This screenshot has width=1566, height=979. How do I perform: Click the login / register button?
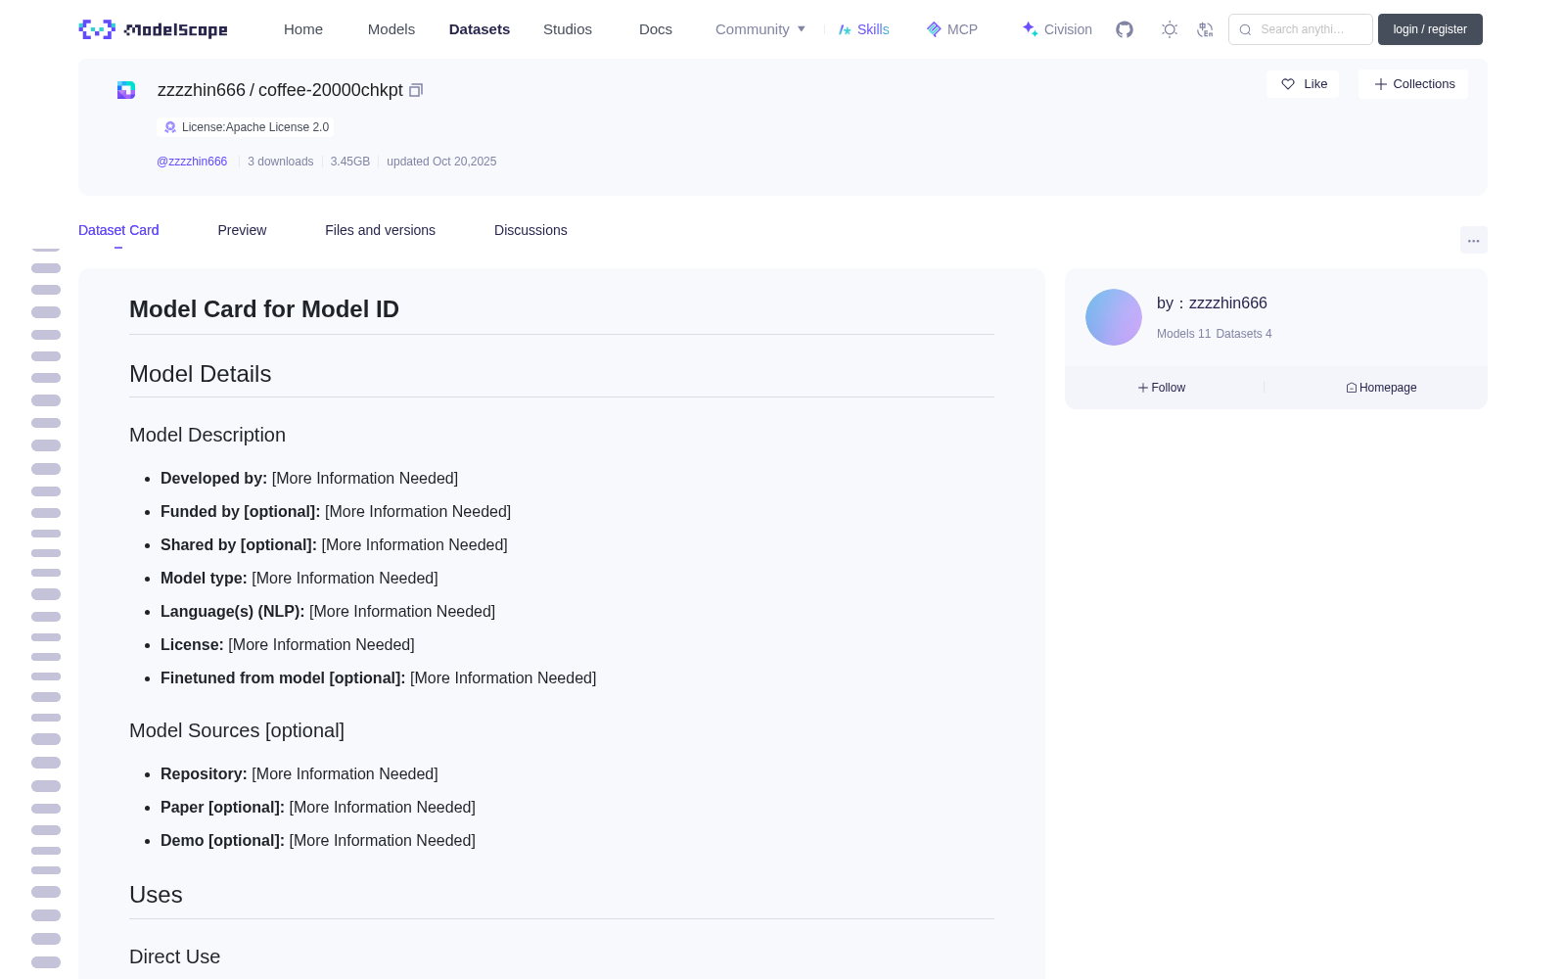1430,29
